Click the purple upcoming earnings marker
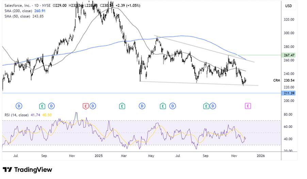Image resolution: width=307 pixels, height=179 pixels. click(248, 106)
